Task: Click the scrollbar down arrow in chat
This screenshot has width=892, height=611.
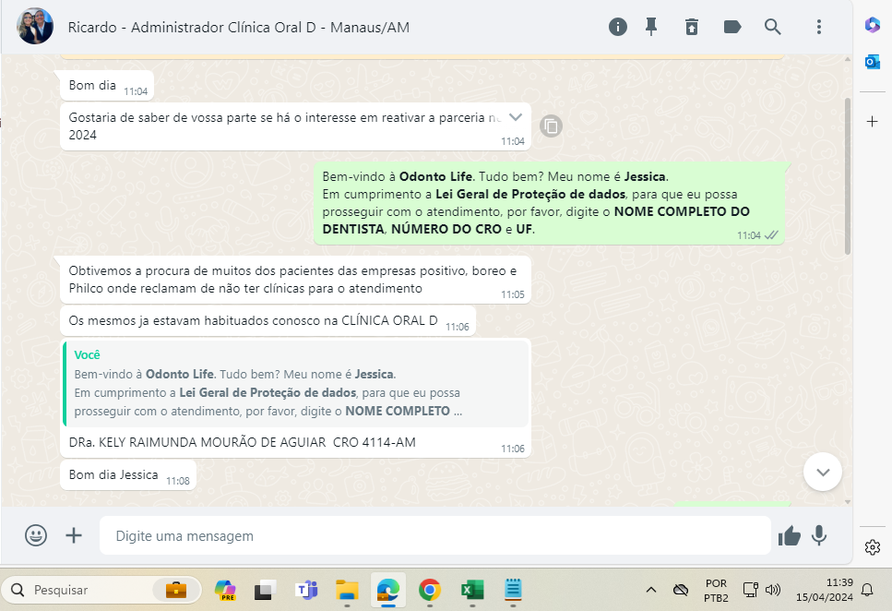Action: coord(848,502)
